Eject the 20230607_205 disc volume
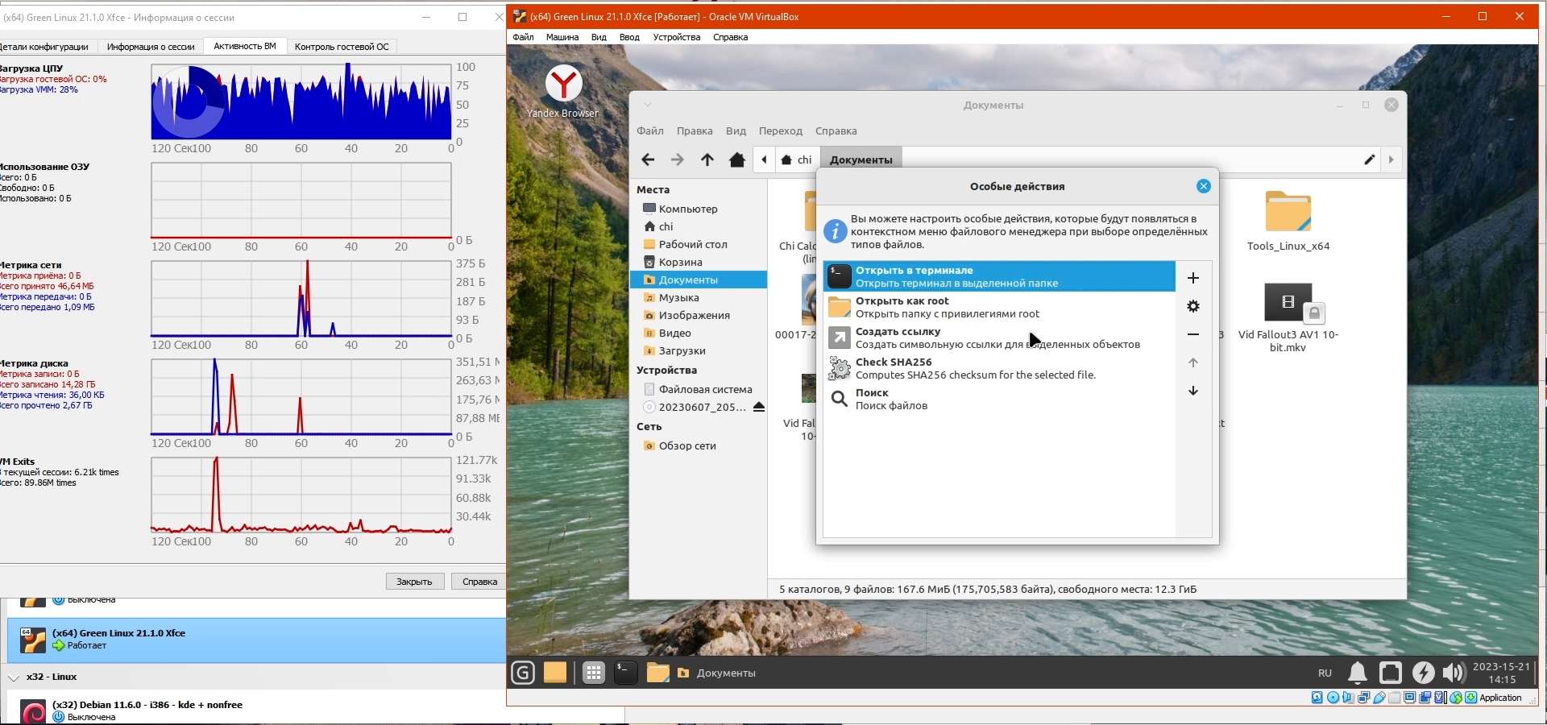The image size is (1547, 725). 758,407
